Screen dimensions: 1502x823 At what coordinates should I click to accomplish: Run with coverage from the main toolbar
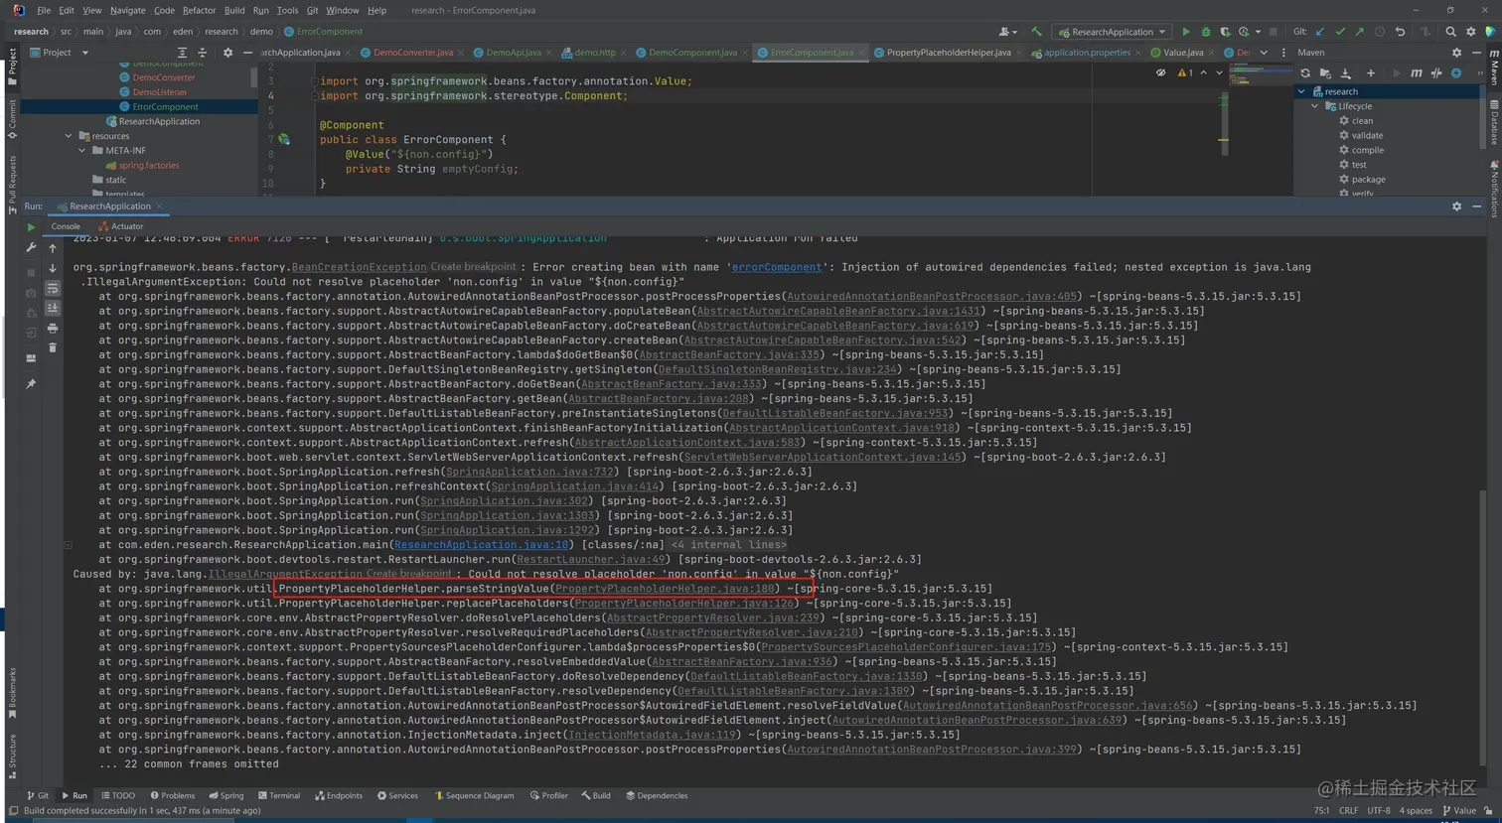(x=1224, y=32)
